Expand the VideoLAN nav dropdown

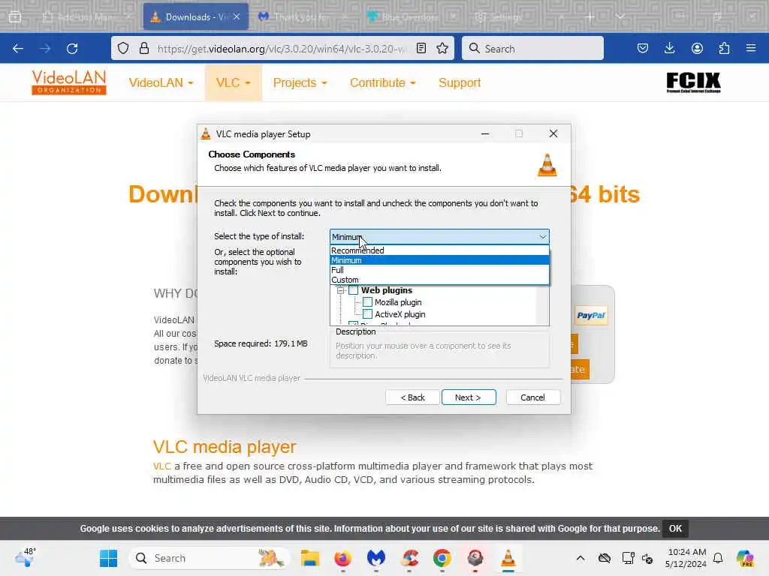(x=161, y=82)
